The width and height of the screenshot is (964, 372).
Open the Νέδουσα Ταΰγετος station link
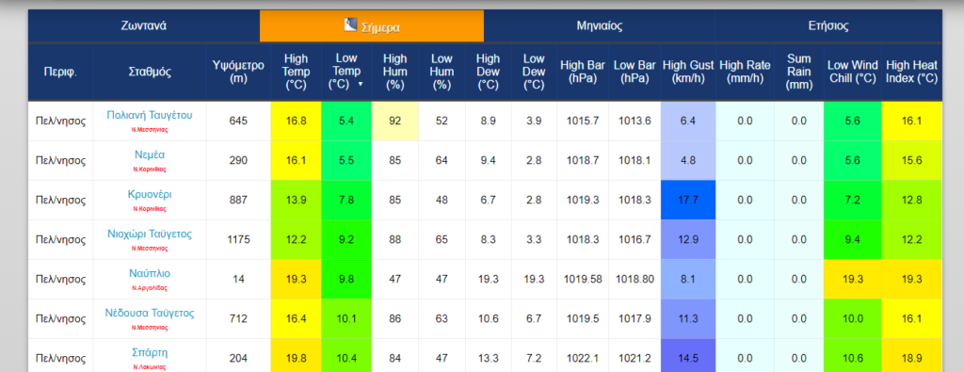(150, 313)
